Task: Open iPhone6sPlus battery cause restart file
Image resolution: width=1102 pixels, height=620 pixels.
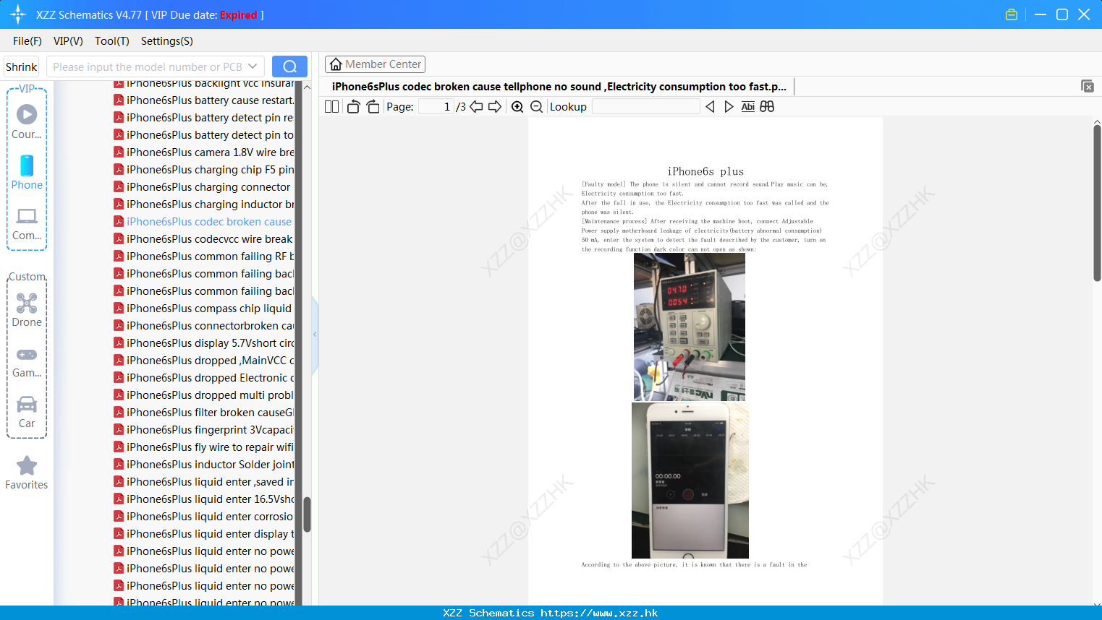Action: (203, 100)
